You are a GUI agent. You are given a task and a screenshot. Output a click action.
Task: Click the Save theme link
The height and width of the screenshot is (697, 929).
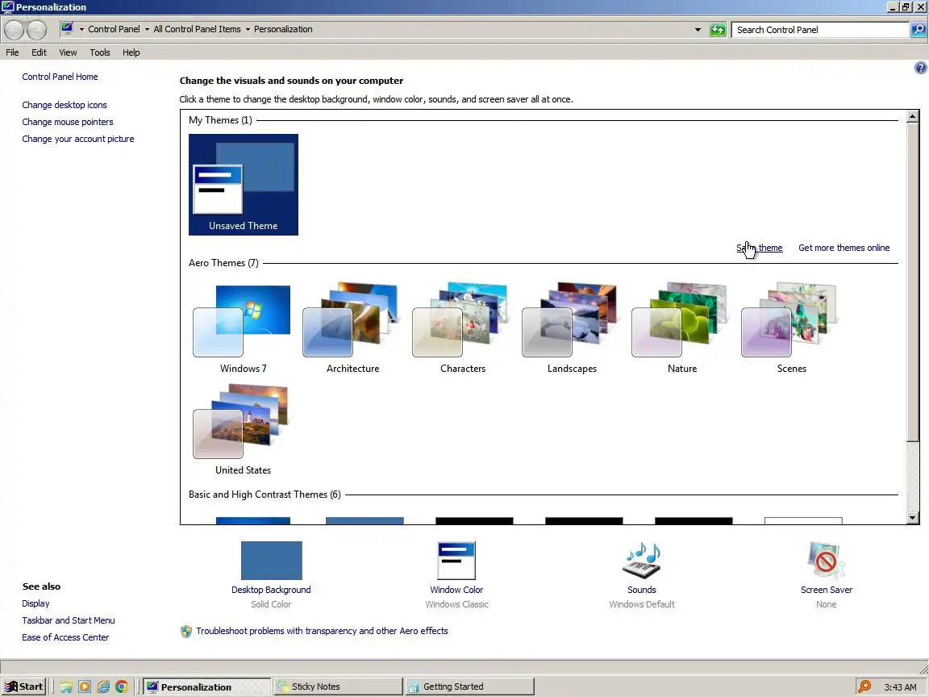coord(760,248)
